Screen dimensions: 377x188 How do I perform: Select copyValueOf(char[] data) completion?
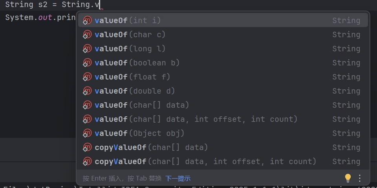223,147
